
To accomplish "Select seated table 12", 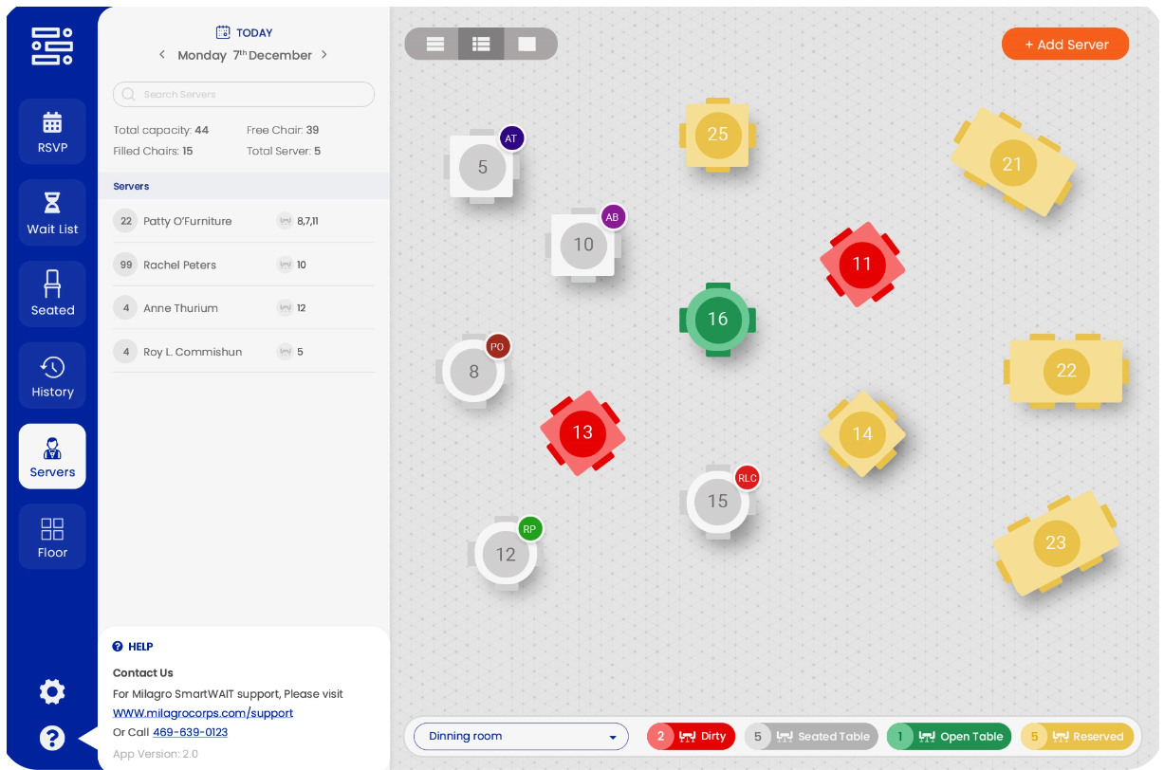I will [x=506, y=554].
